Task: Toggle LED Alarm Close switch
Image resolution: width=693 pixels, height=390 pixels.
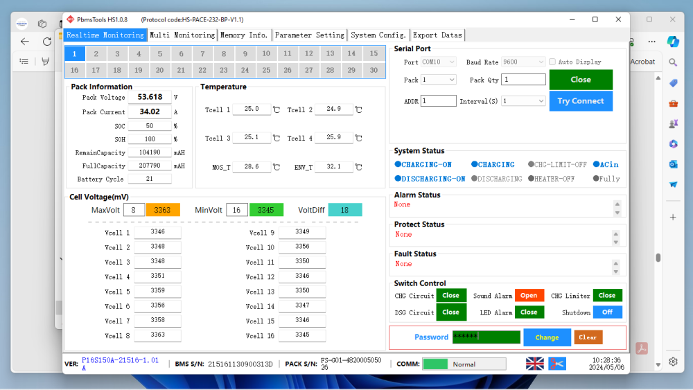Action: click(529, 312)
